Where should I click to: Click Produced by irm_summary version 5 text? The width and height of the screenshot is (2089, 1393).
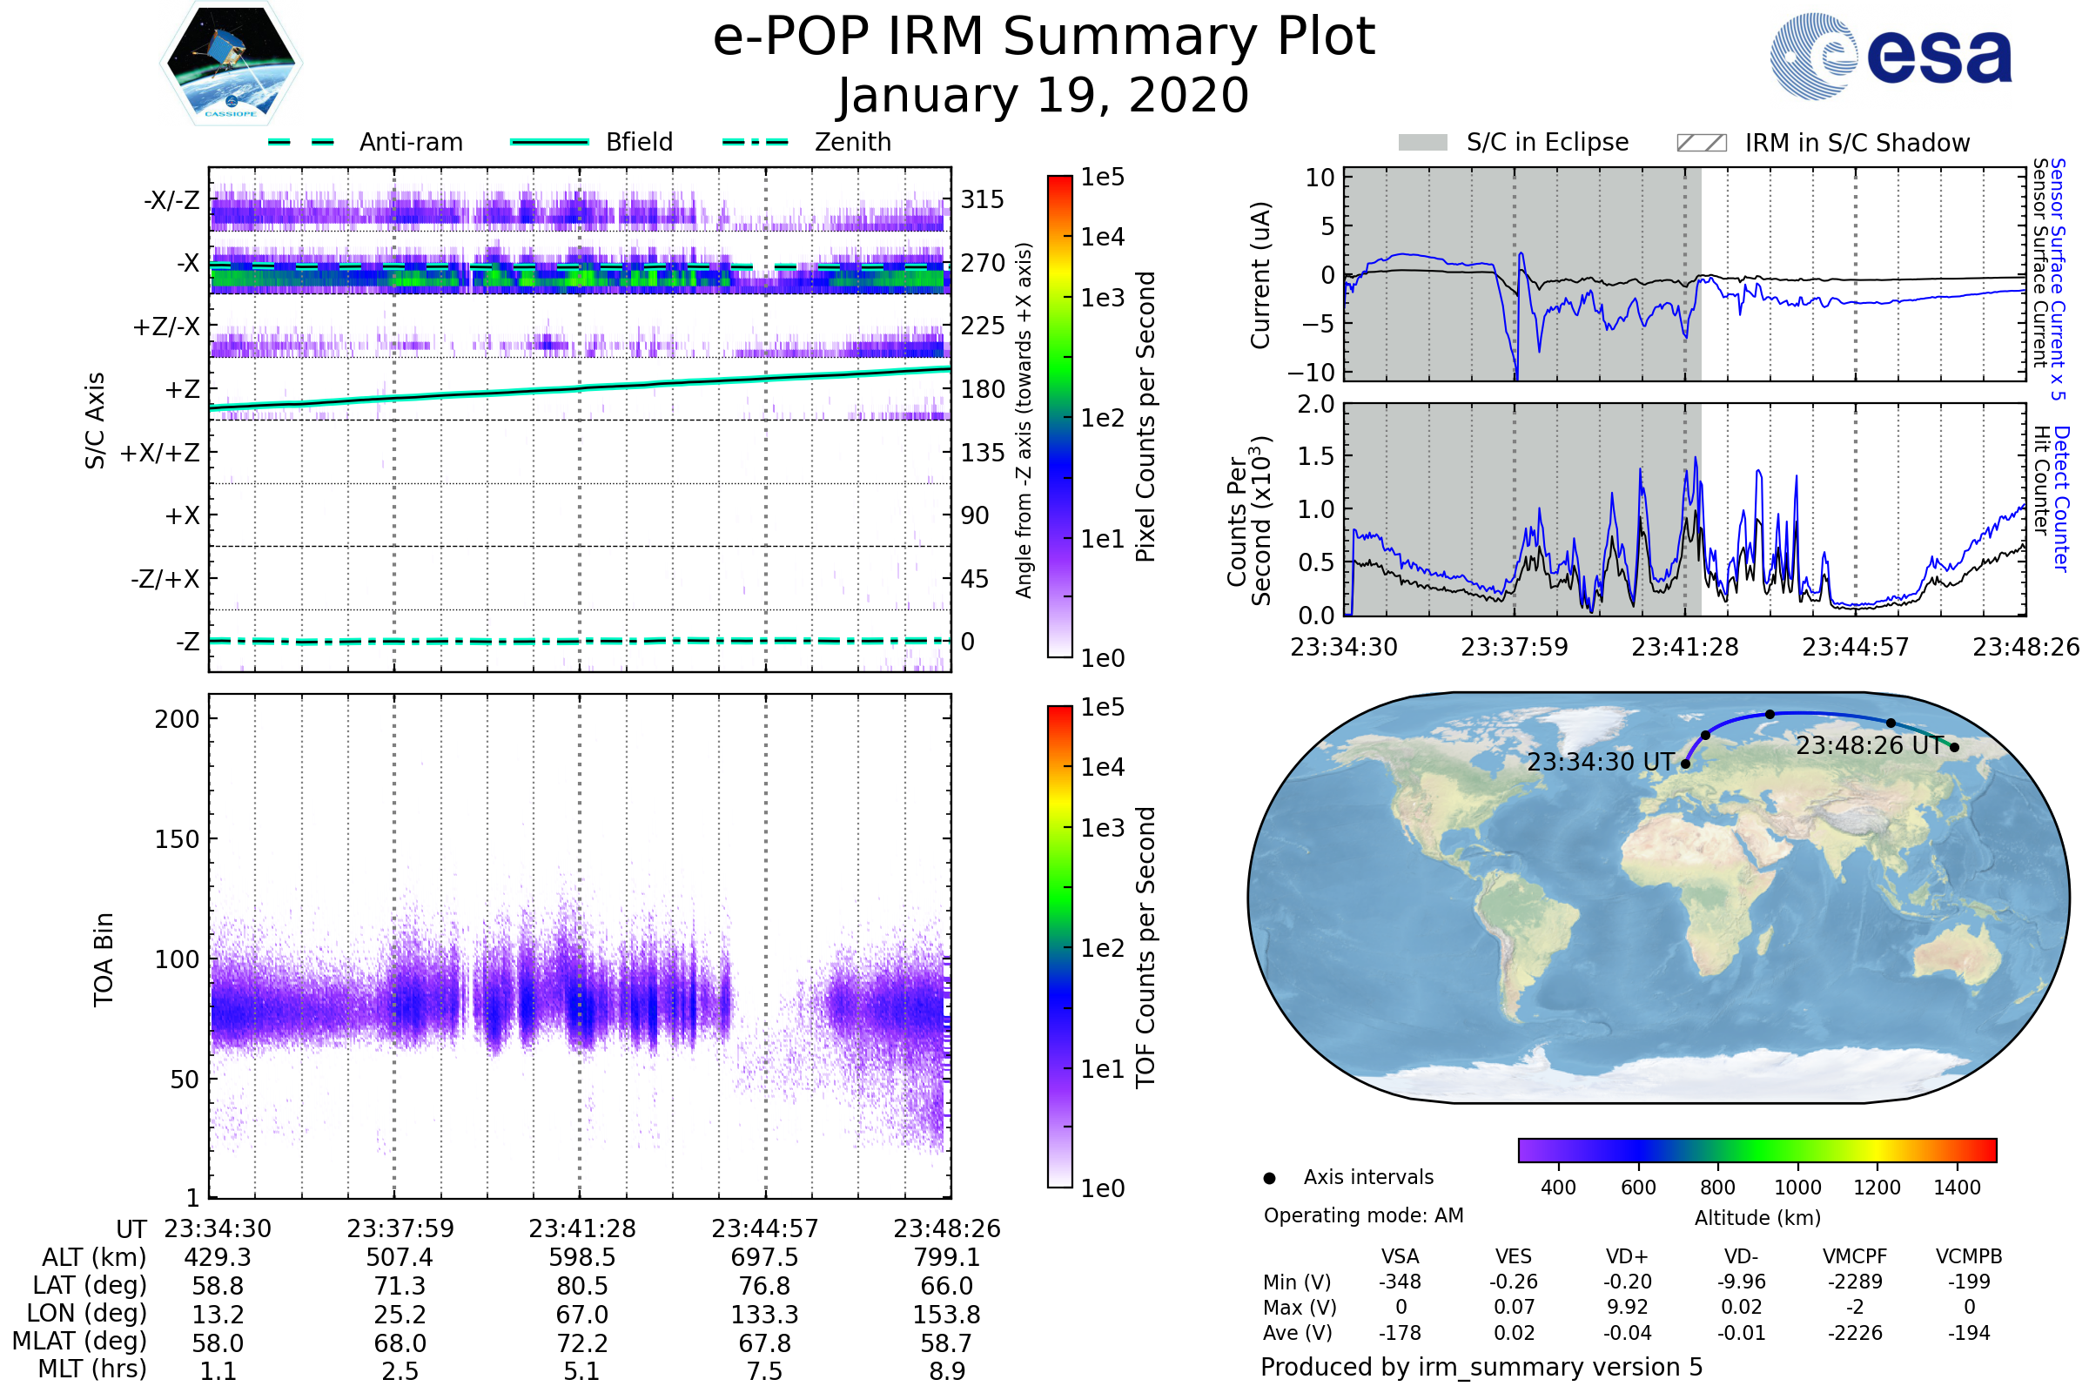(1481, 1367)
